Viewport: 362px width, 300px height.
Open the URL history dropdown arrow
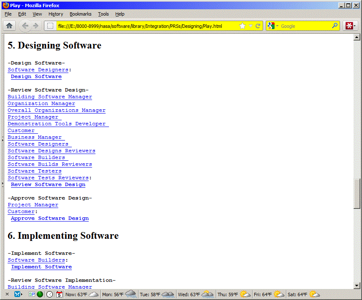[251, 26]
